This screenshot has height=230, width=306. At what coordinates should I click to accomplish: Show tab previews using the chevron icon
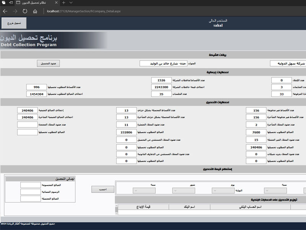click(x=71, y=3)
